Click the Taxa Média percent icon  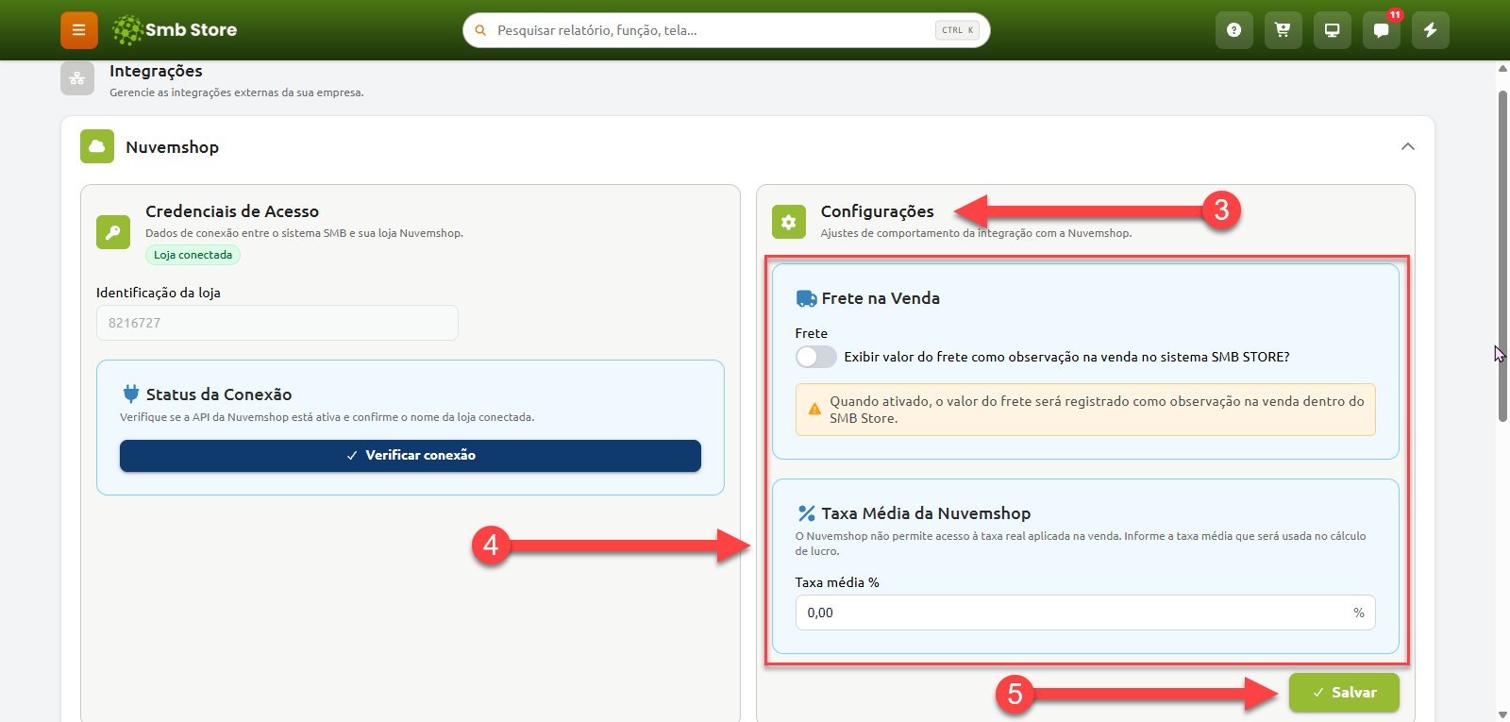point(806,513)
